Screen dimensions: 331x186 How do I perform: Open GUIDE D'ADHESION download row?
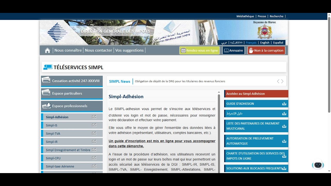click(x=256, y=104)
